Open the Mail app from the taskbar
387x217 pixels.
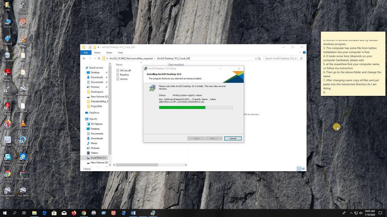64,213
